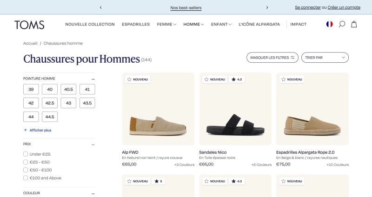Select size 40 filter

[x=50, y=89]
